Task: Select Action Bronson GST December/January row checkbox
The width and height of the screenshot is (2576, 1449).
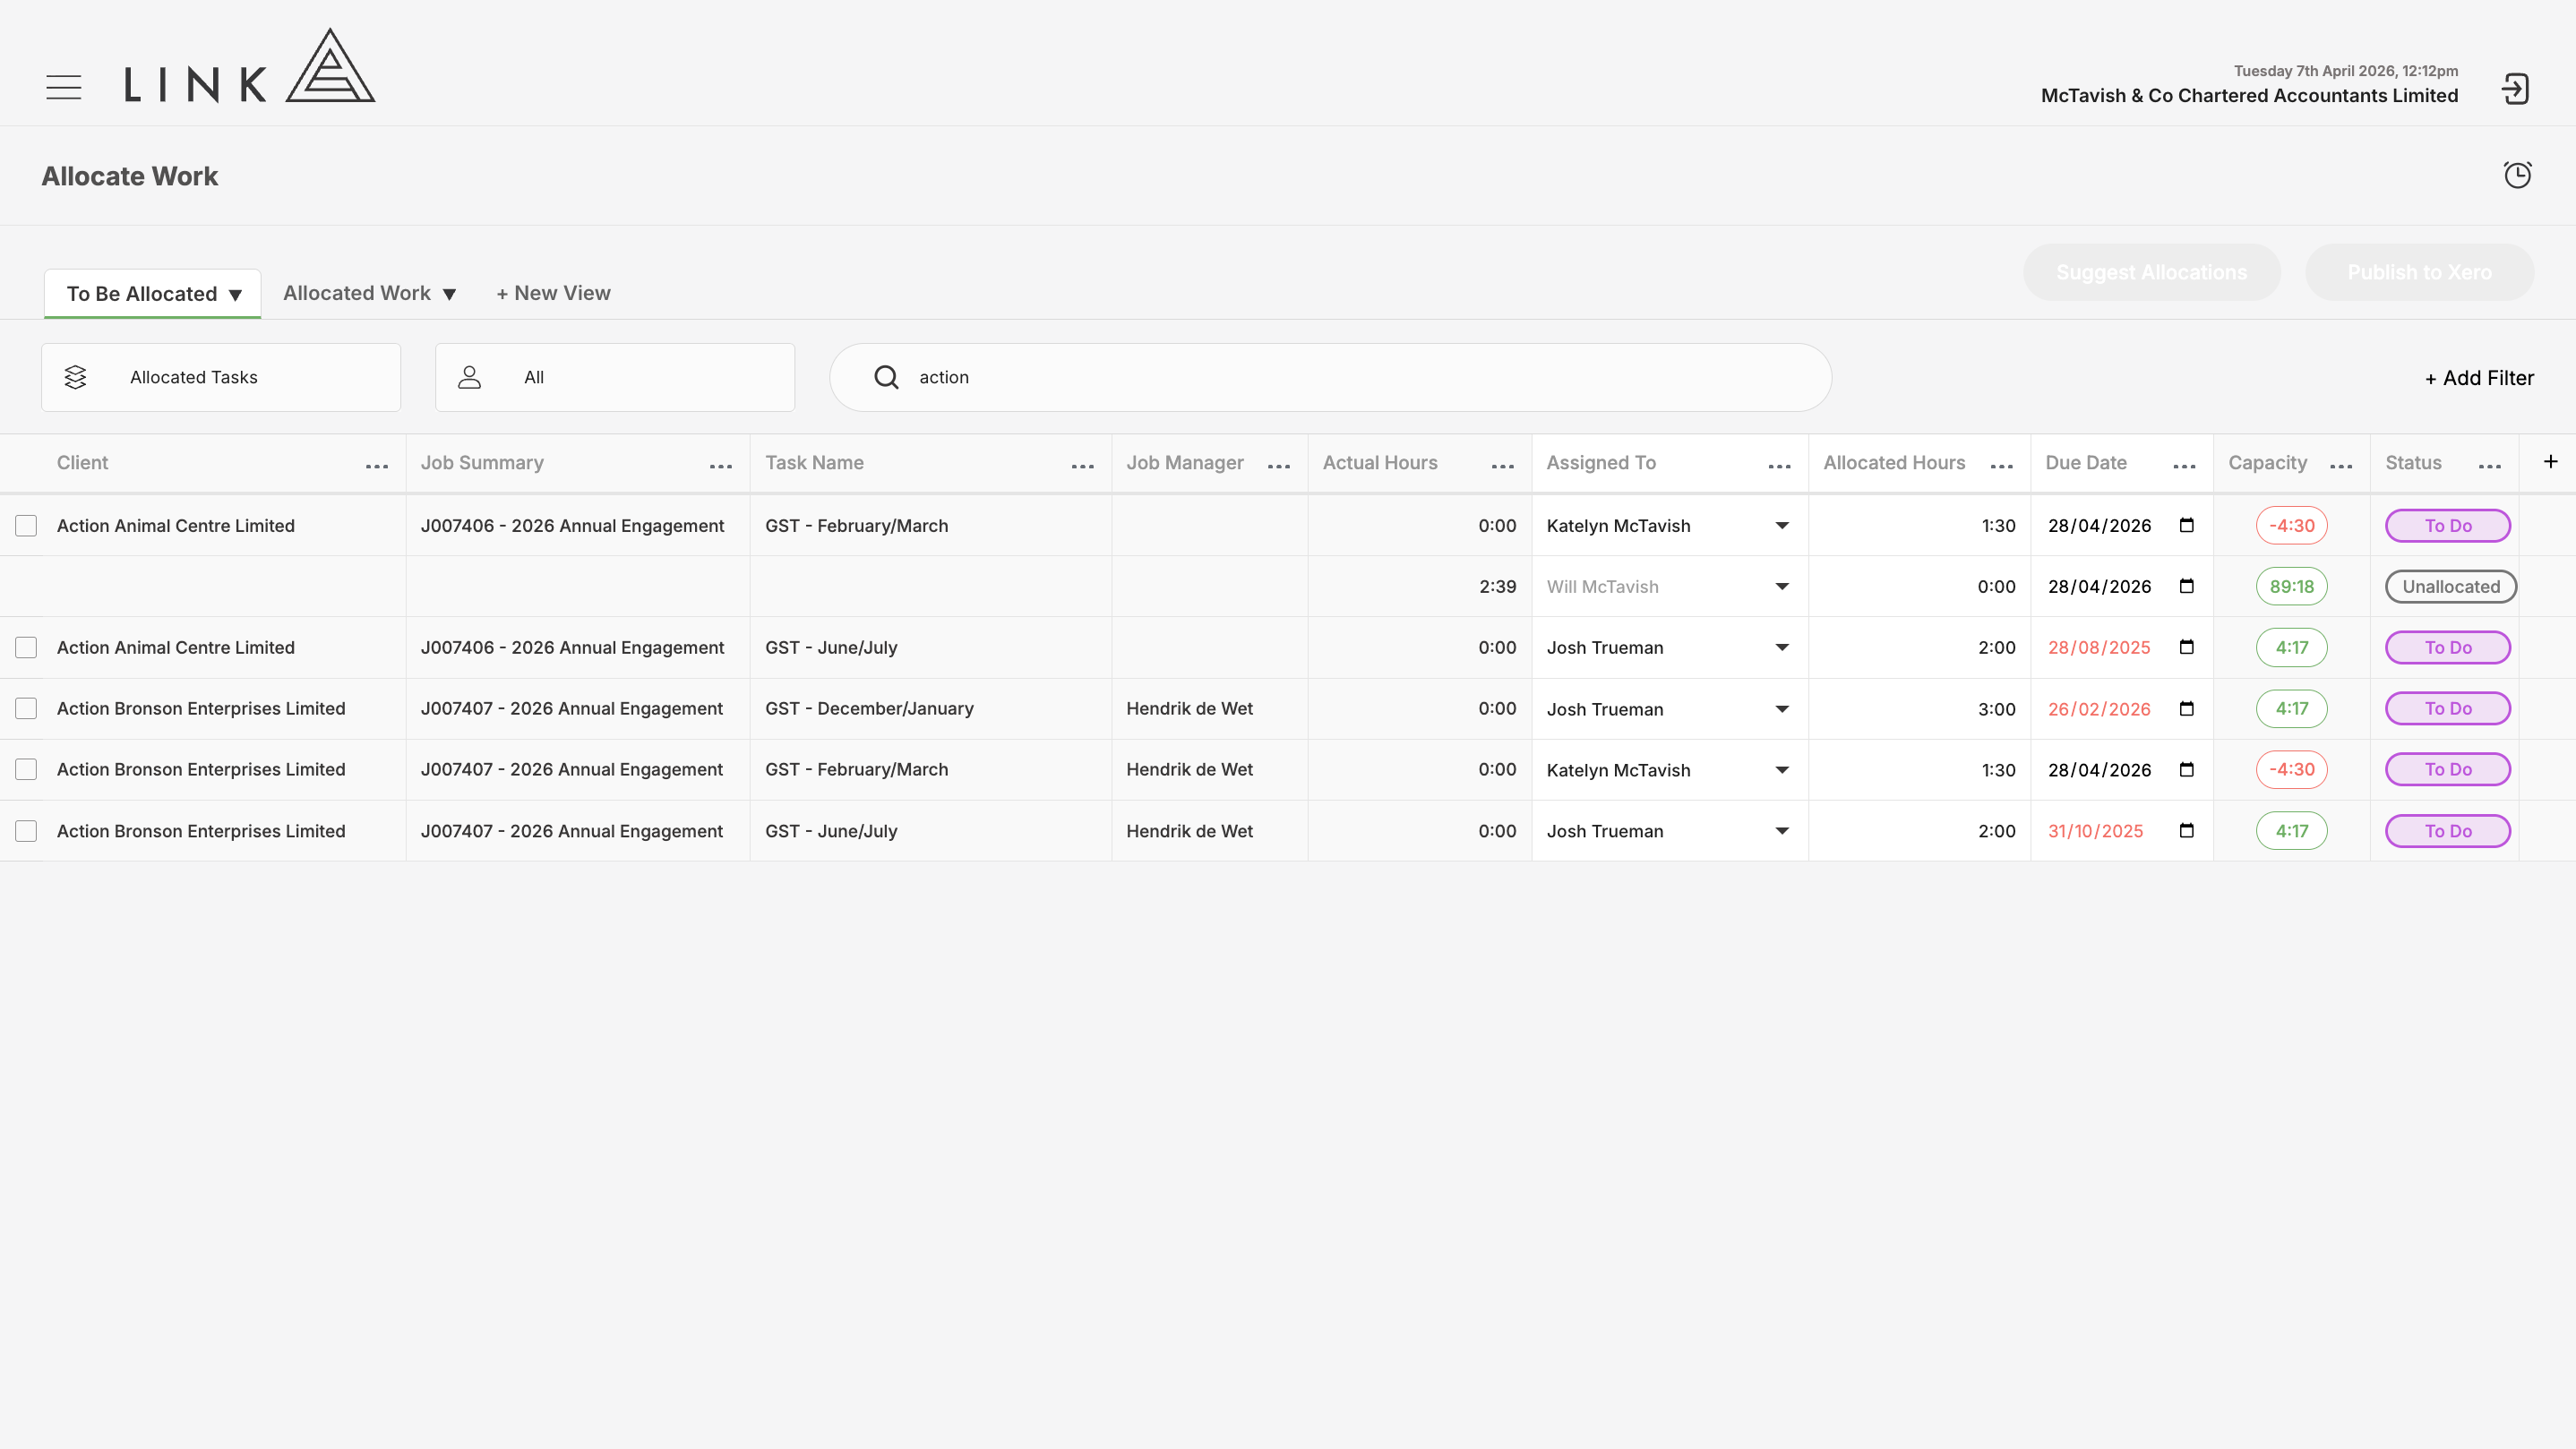Action: point(26,709)
